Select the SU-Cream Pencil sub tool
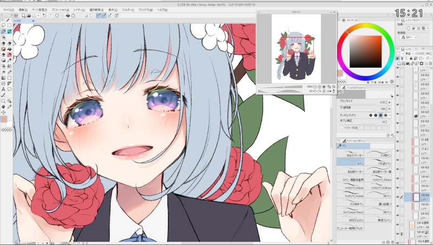Image resolution: width=433 pixels, height=245 pixels. (x=350, y=211)
